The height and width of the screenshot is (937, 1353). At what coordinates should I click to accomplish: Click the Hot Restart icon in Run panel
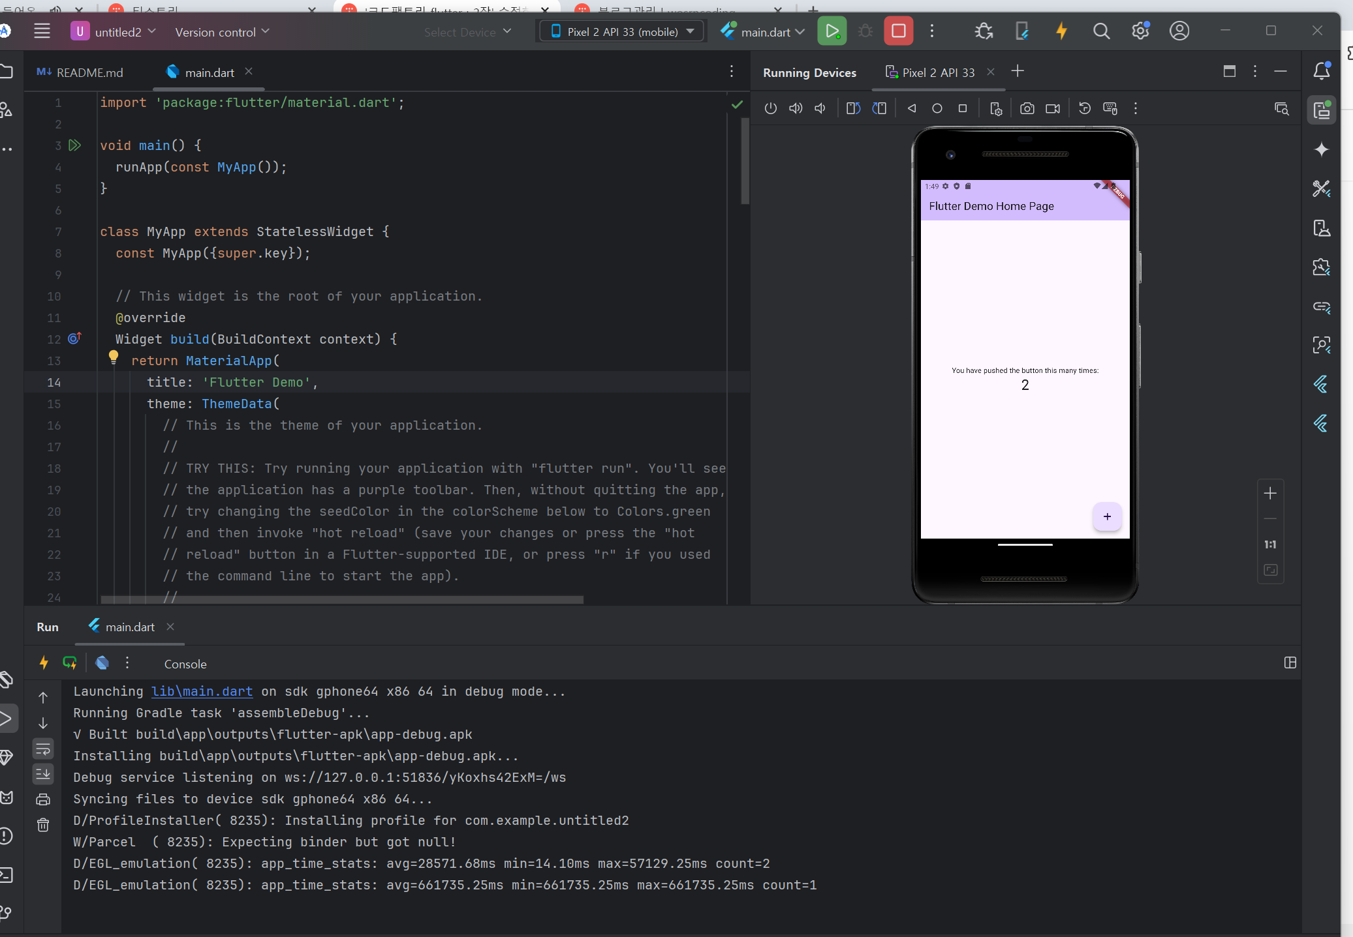tap(70, 663)
